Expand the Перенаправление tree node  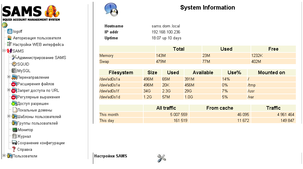click(x=9, y=77)
